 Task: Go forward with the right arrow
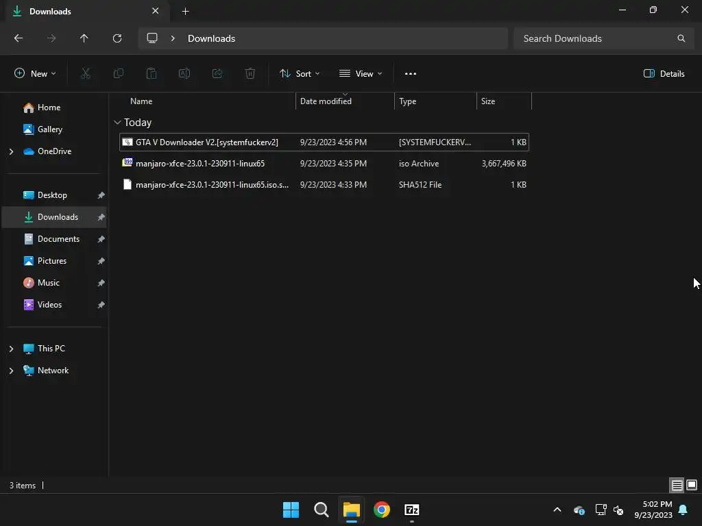[51, 38]
